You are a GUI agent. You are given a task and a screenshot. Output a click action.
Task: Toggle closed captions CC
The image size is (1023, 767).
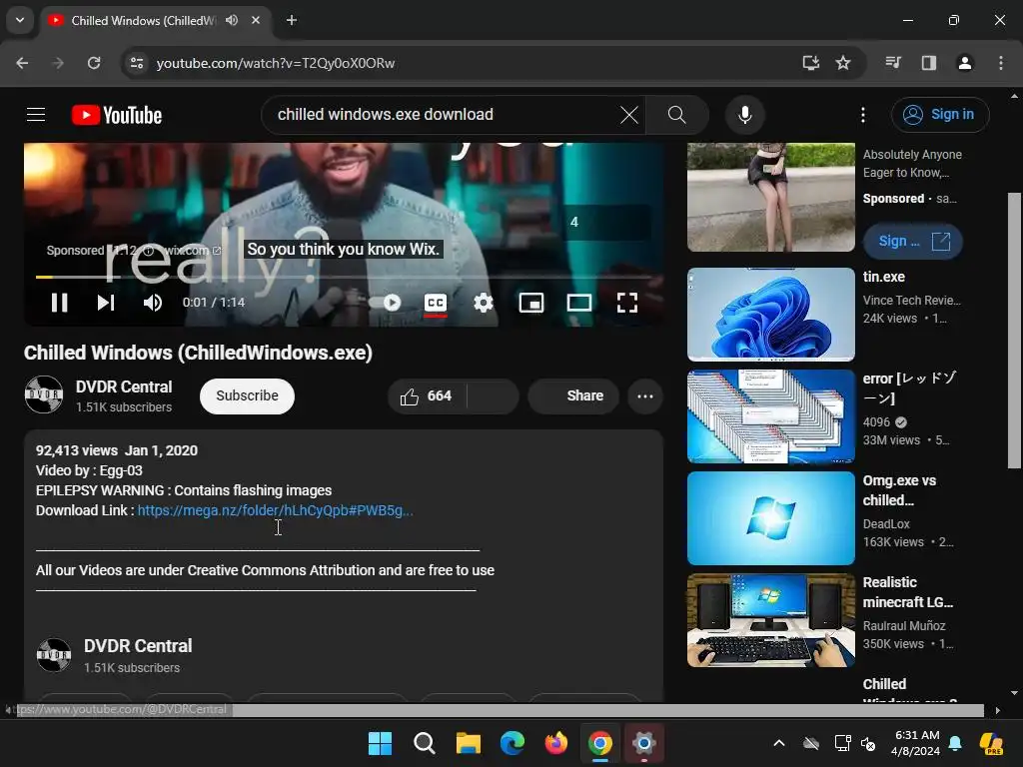pos(436,303)
